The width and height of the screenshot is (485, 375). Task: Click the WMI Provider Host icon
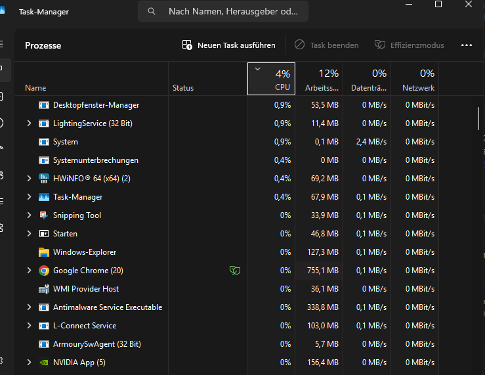[43, 289]
